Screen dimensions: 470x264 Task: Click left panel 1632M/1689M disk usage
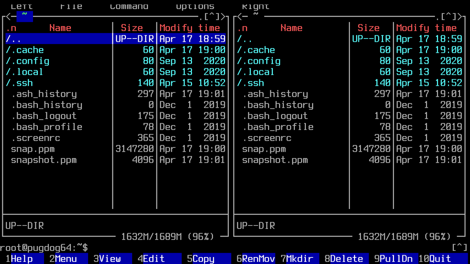coord(168,236)
